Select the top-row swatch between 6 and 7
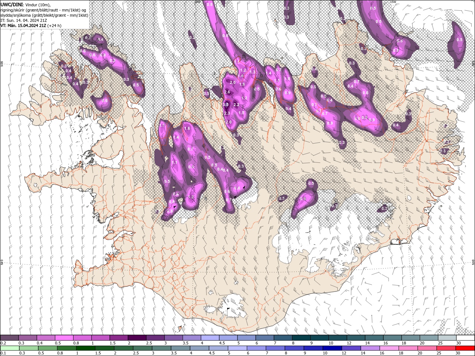This screenshot has width=475, height=356. [x=265, y=338]
